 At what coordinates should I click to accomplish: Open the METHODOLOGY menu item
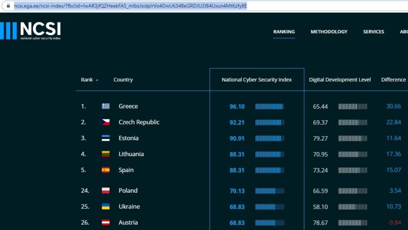coord(329,32)
